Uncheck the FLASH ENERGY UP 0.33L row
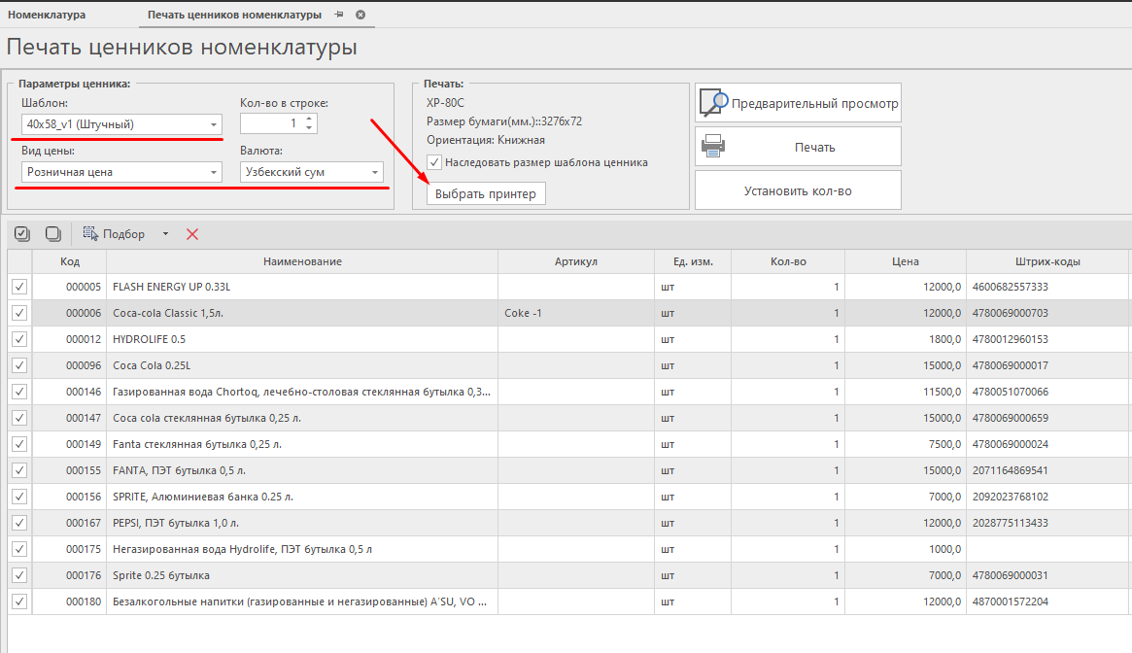 tap(19, 287)
